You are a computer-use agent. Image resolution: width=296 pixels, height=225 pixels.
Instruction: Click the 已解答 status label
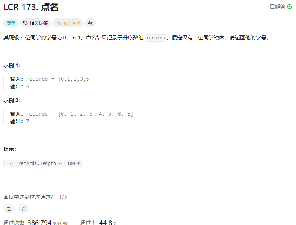[x=278, y=7]
